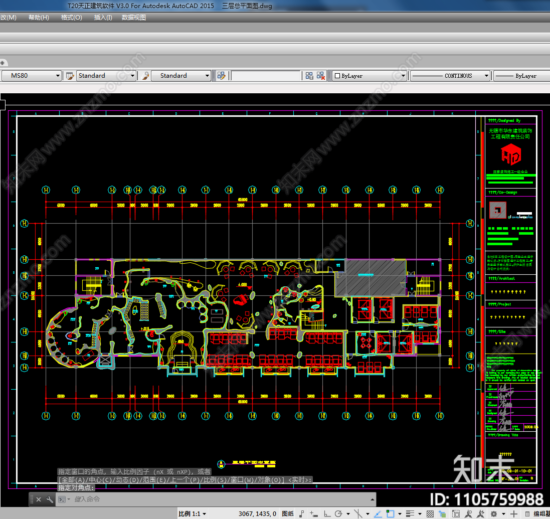Toggle polar tracking in status bar
Viewport: 550px width, 519px height.
coord(339,514)
